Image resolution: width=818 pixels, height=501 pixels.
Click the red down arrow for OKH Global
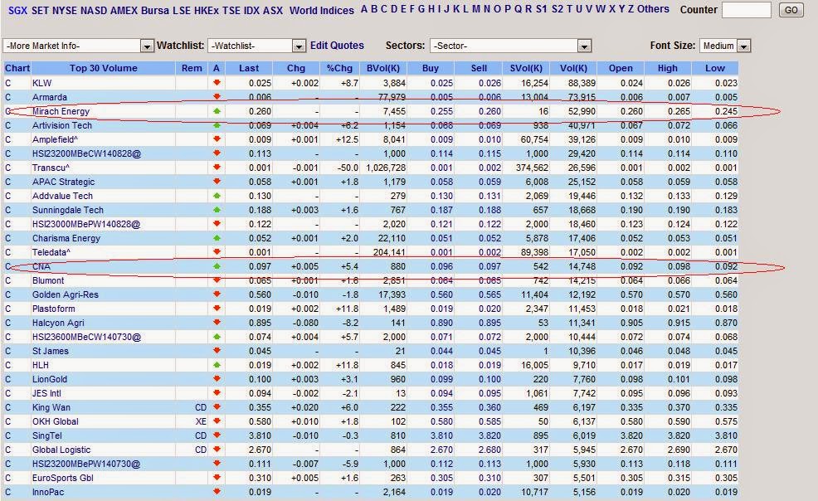217,421
